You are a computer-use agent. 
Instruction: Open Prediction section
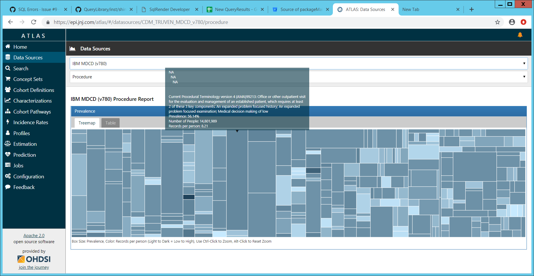[24, 155]
